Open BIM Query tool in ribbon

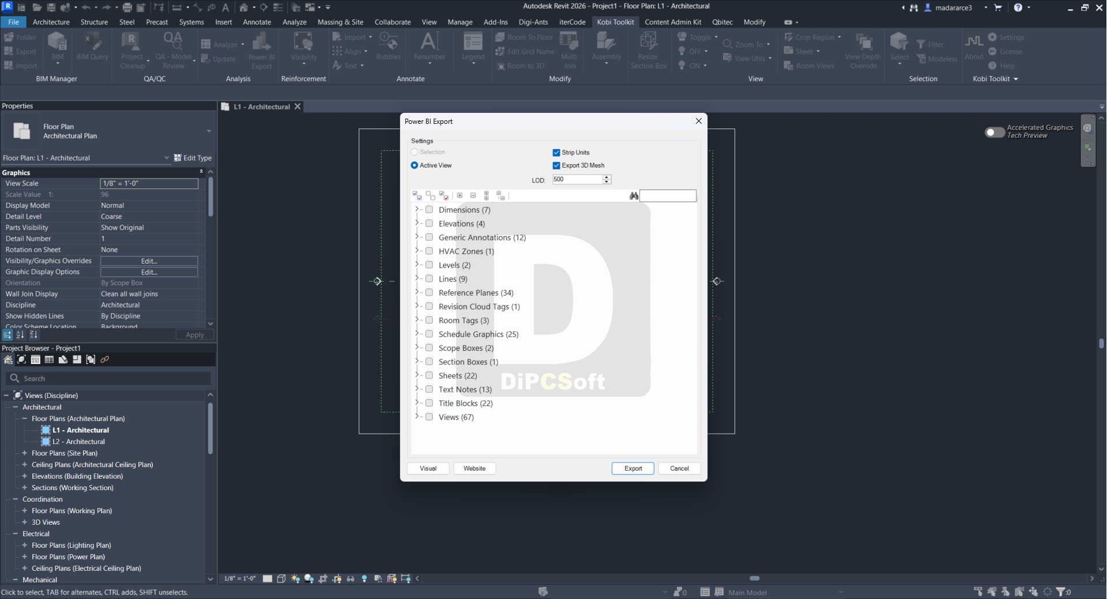tap(92, 47)
